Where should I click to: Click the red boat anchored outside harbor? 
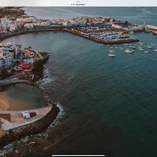(x=134, y=47)
